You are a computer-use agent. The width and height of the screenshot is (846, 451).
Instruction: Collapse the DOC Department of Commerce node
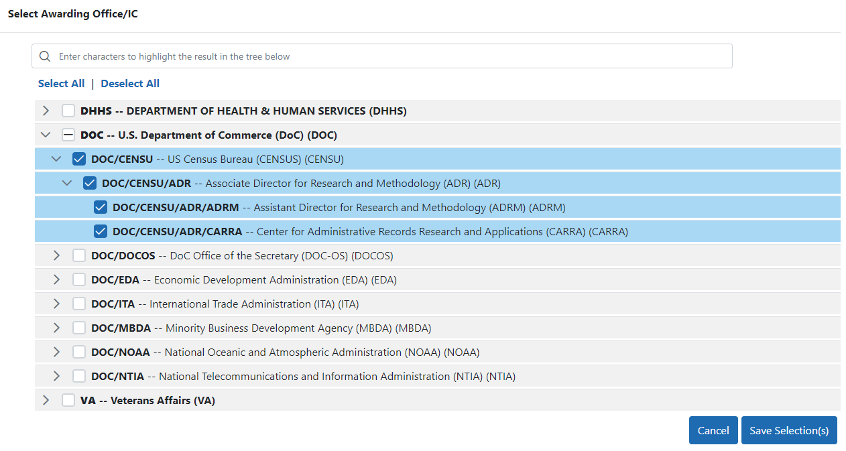click(46, 135)
